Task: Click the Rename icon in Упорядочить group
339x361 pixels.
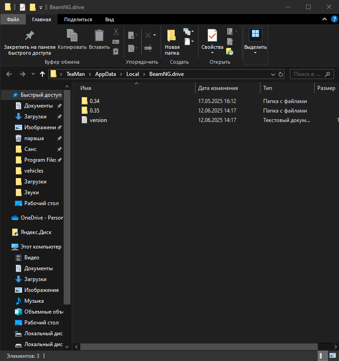Action: click(149, 48)
